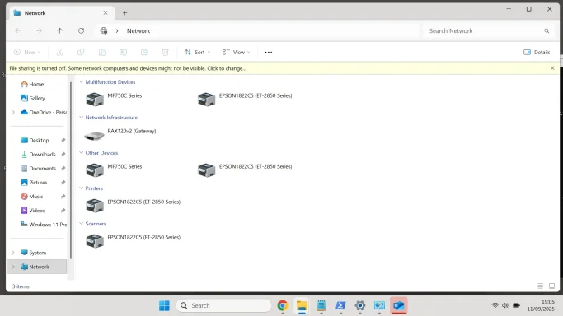Click the Delete trash icon in toolbar
This screenshot has width=563, height=316.
(165, 53)
